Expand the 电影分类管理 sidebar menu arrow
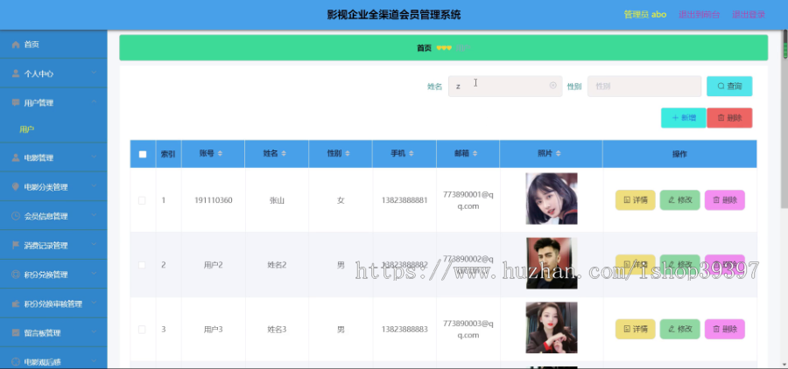788x369 pixels. click(x=94, y=186)
